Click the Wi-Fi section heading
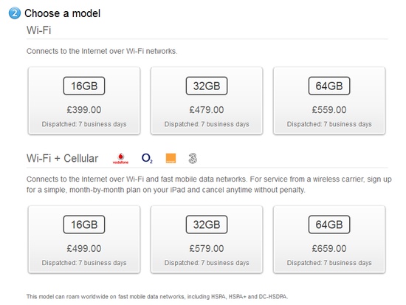406x305 pixels. (x=39, y=30)
